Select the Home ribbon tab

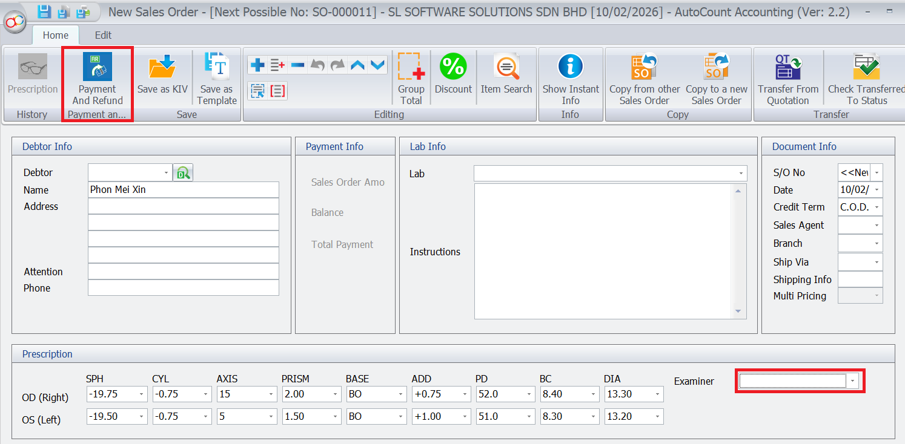tap(55, 35)
